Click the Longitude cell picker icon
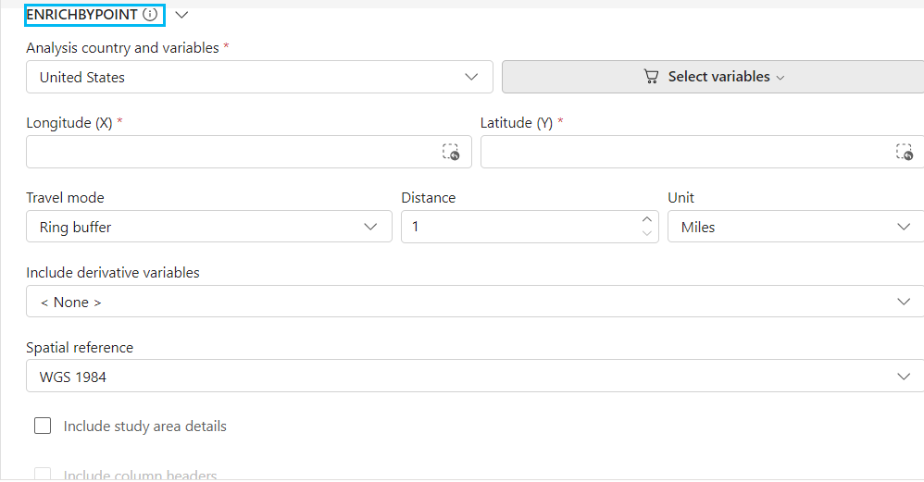Image resolution: width=924 pixels, height=482 pixels. click(x=451, y=153)
